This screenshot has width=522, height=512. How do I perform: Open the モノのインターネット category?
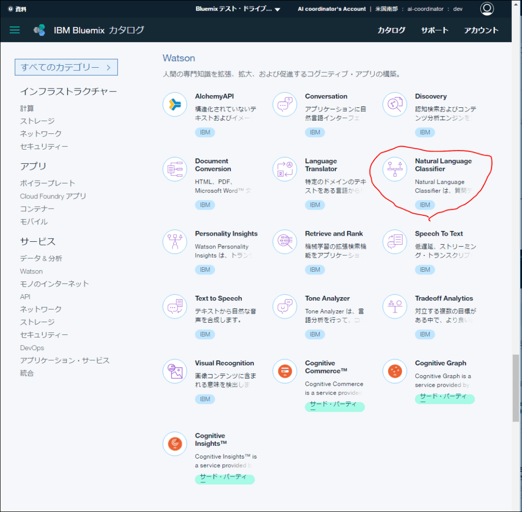tap(54, 284)
